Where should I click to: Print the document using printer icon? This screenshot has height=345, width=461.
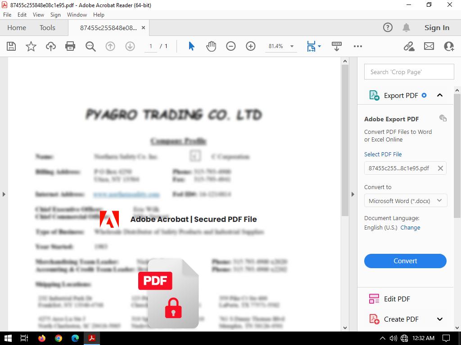click(x=70, y=46)
